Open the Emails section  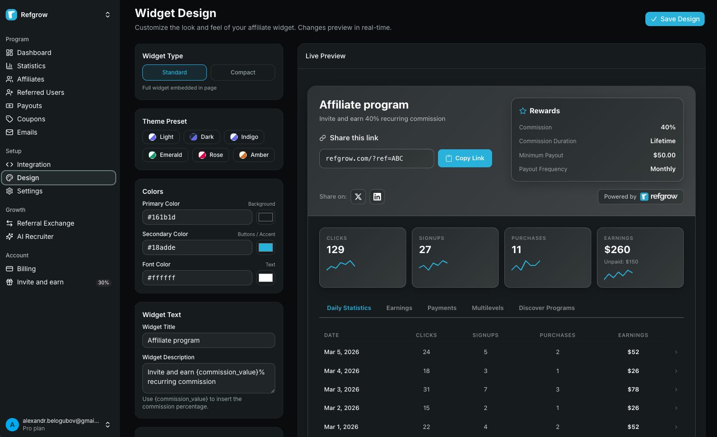point(26,132)
